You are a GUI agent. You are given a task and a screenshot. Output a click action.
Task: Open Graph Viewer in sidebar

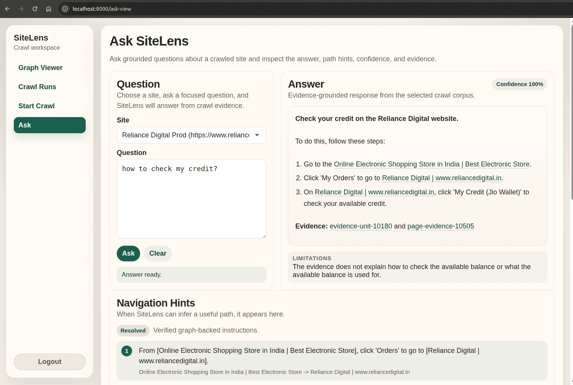coord(50,68)
